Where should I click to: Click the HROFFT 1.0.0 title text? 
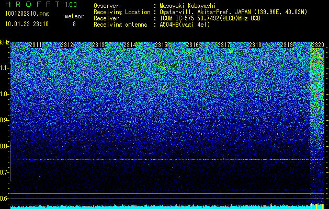[x=41, y=4]
